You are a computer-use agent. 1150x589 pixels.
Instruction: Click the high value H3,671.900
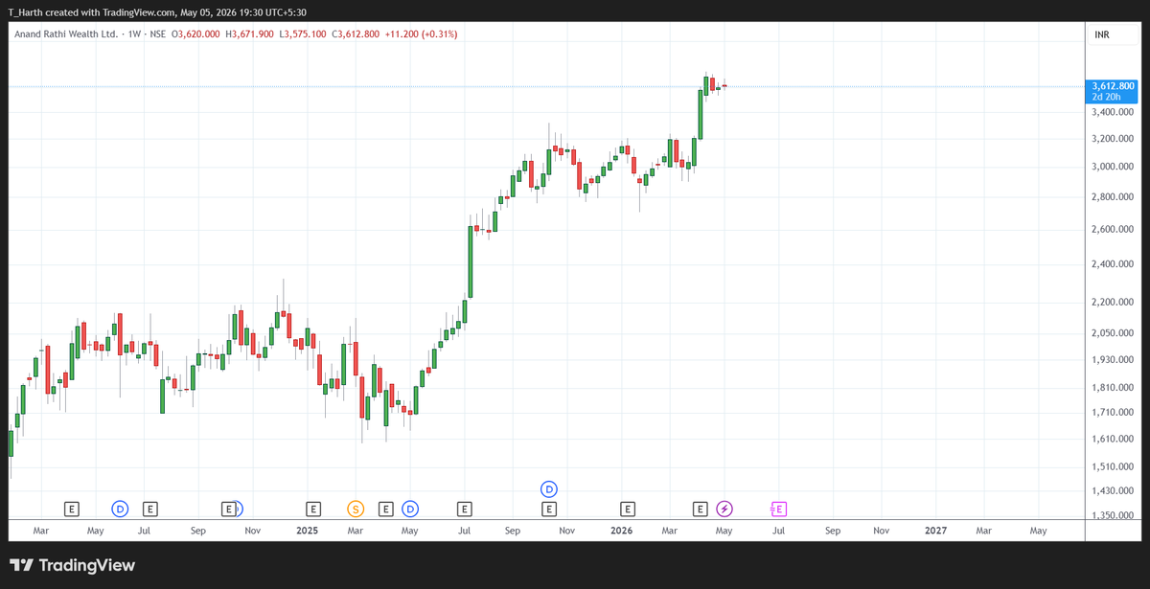[249, 34]
